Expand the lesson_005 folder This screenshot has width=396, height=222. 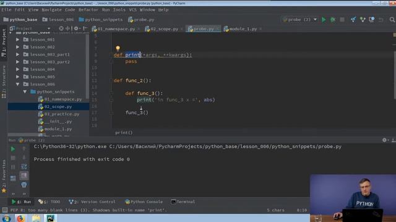17,76
